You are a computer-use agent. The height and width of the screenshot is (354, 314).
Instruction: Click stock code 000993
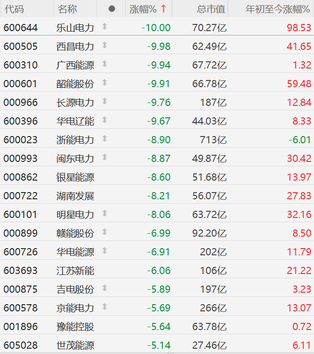21,159
